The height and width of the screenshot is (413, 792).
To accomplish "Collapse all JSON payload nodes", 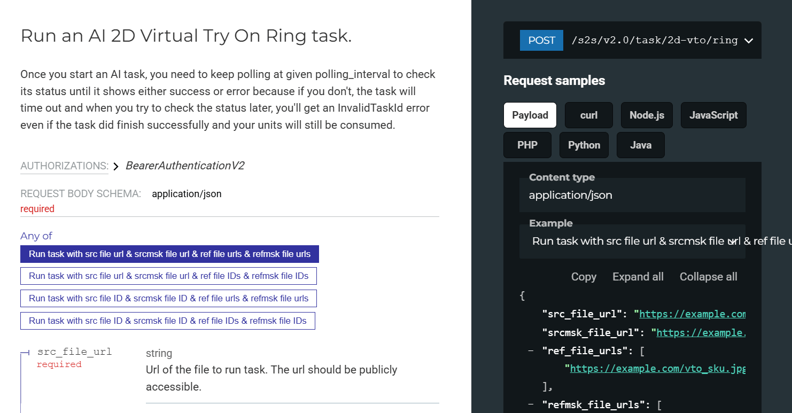I will point(708,277).
